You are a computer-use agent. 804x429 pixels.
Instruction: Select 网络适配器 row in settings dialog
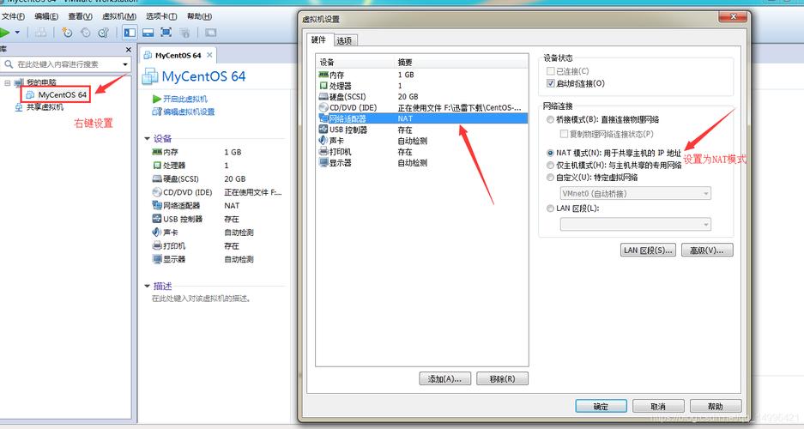421,118
